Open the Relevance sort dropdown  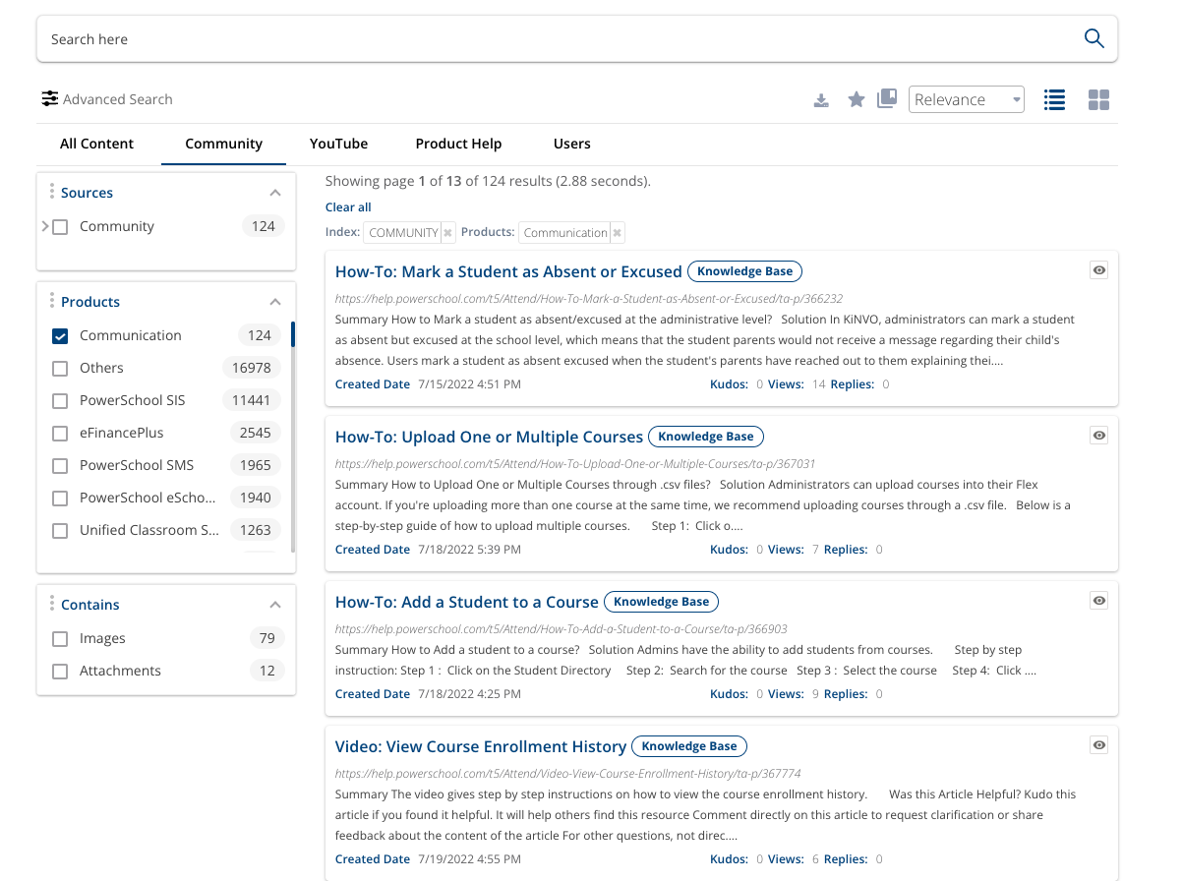966,99
